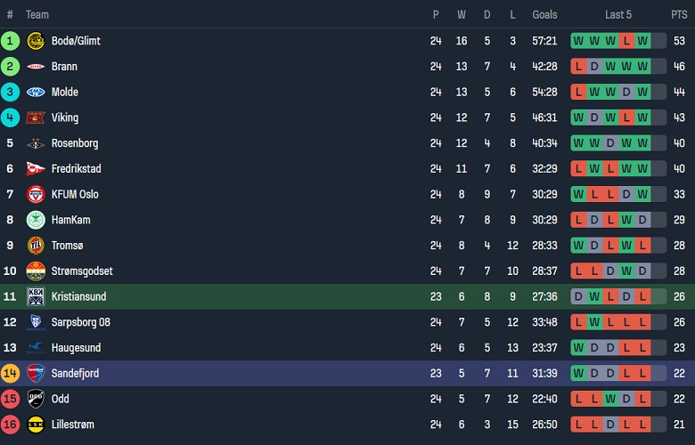Open the Sandefjord team name link

(x=75, y=373)
